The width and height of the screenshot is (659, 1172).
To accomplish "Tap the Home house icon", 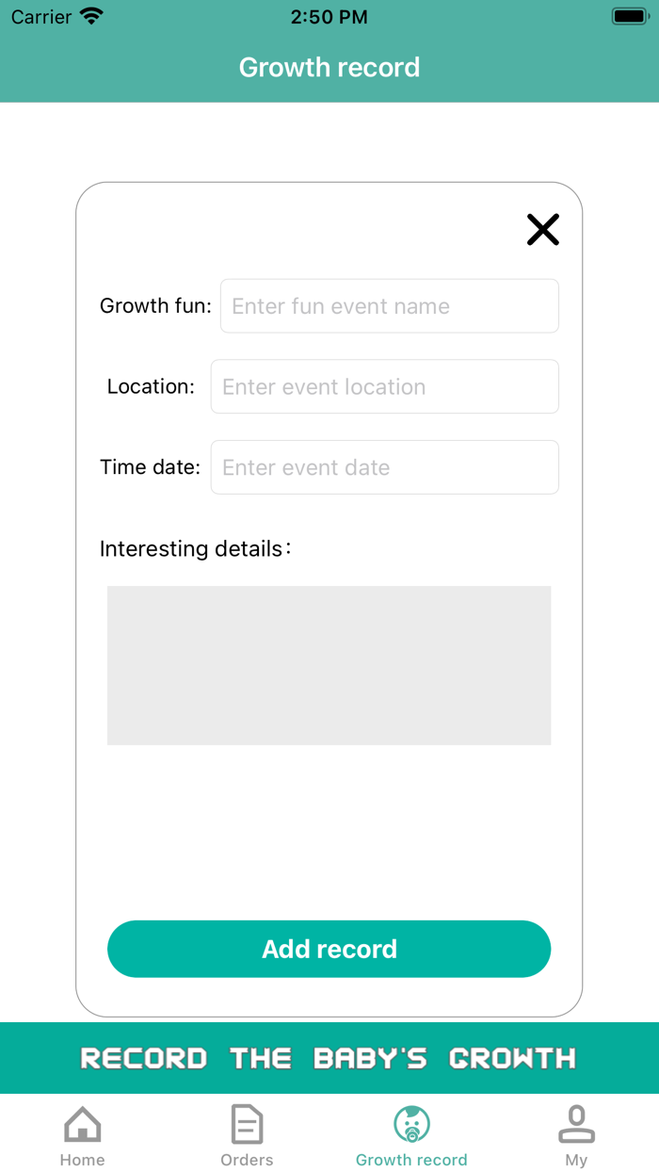I will [82, 1124].
